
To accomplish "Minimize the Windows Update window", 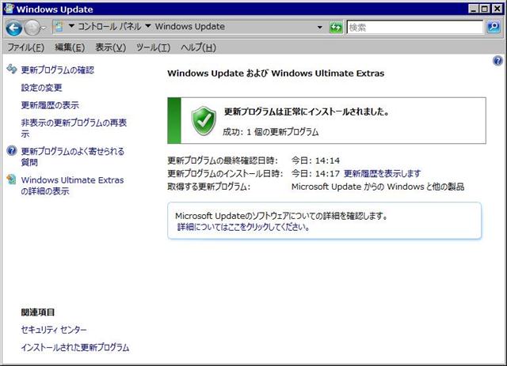I will pyautogui.click(x=474, y=9).
